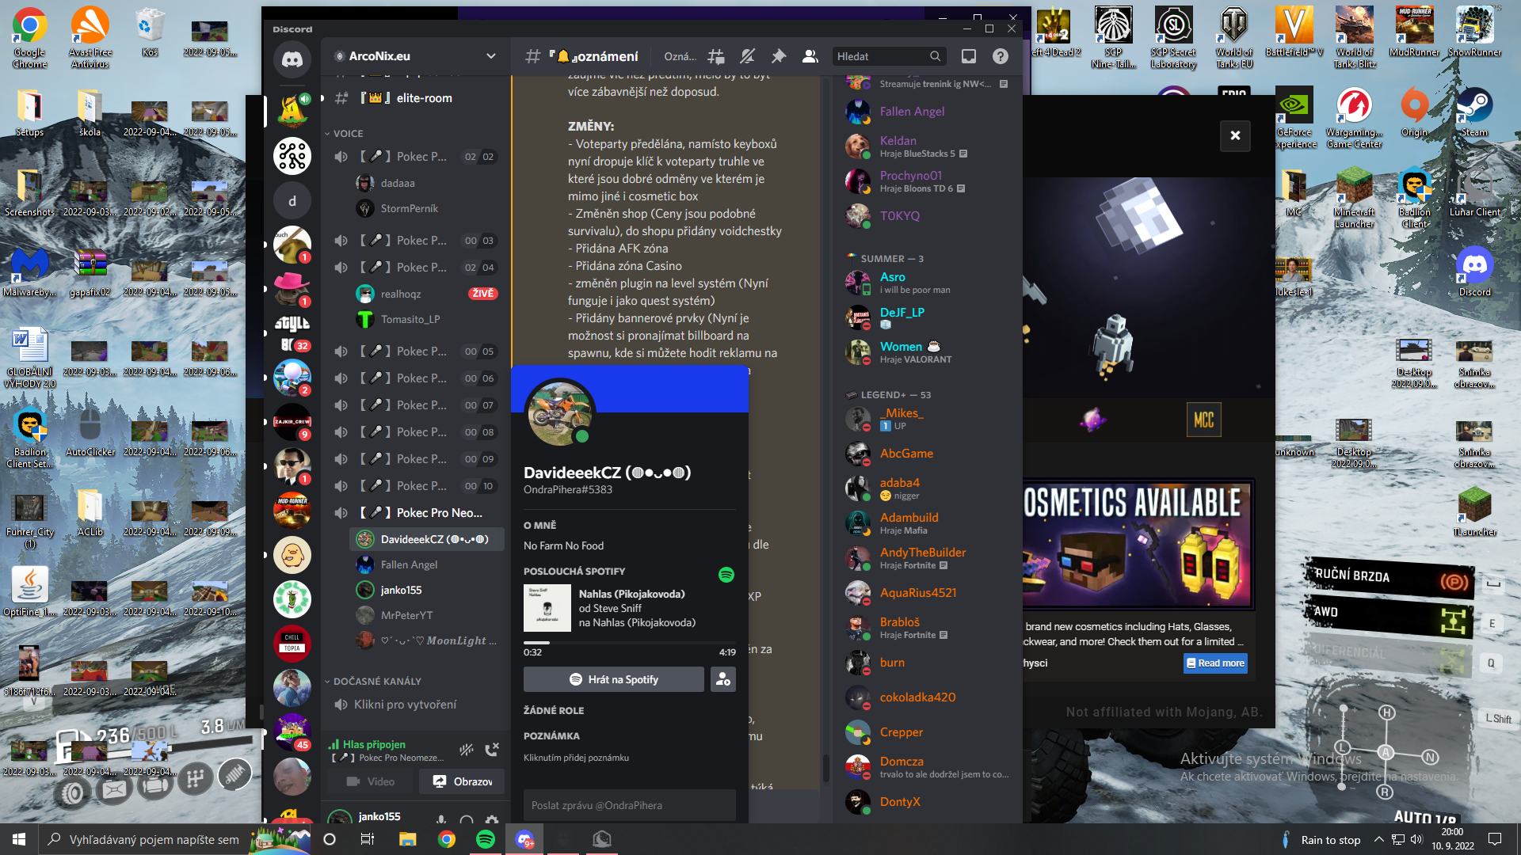Viewport: 1521px width, 855px height.
Task: Click add friend icon in DavideeekCZ profile
Action: 722,679
